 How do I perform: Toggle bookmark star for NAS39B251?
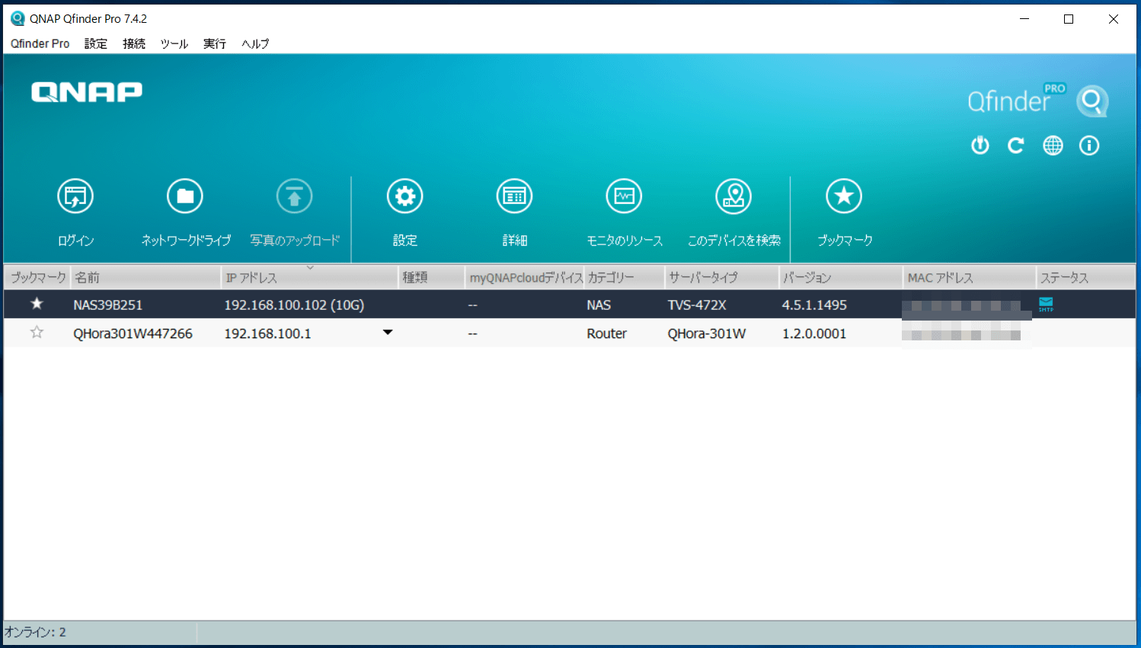(37, 304)
